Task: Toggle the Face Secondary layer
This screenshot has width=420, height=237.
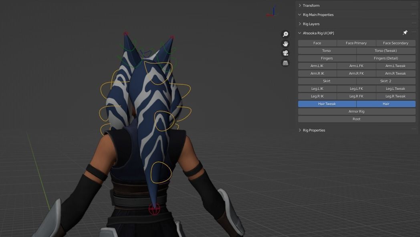Action: tap(396, 43)
